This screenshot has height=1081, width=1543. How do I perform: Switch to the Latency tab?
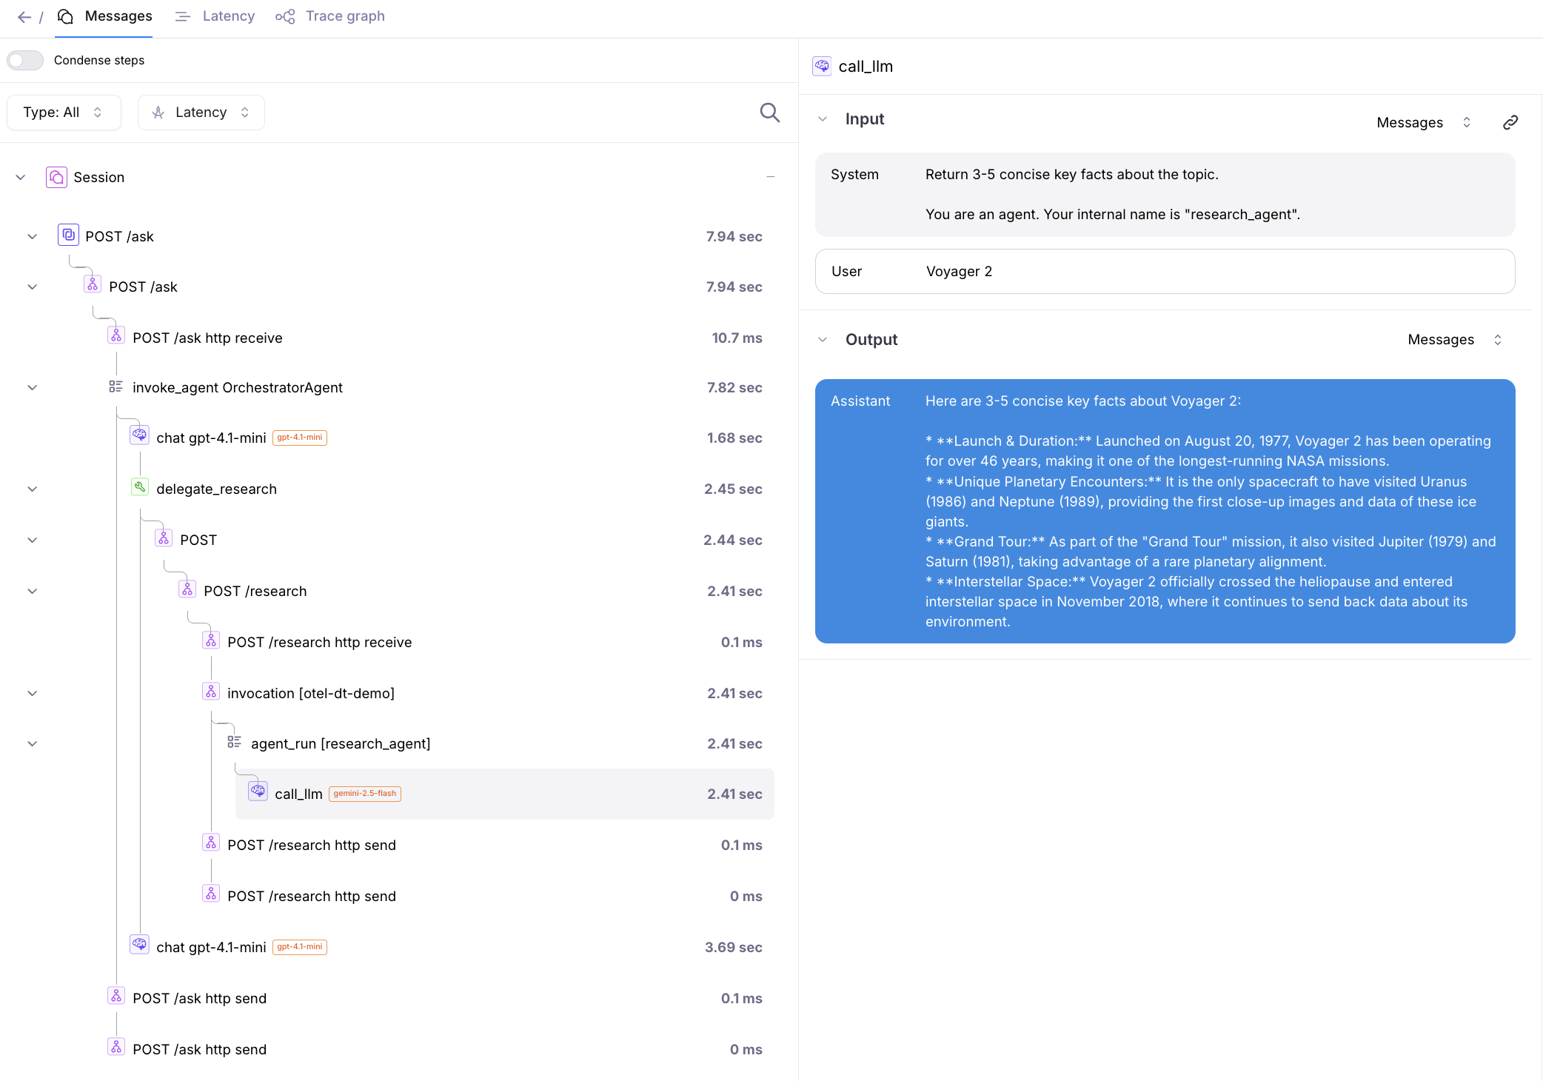coord(215,16)
